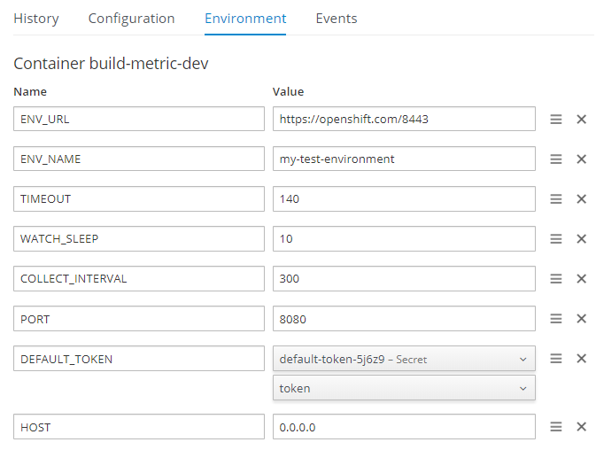Remove the ENV_NAME variable row
The height and width of the screenshot is (450, 596).
[x=582, y=159]
